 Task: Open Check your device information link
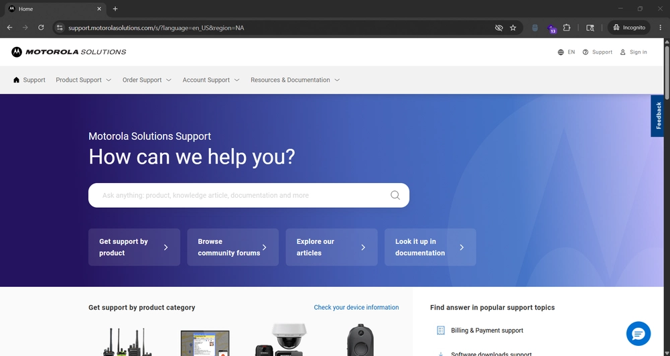pyautogui.click(x=356, y=307)
